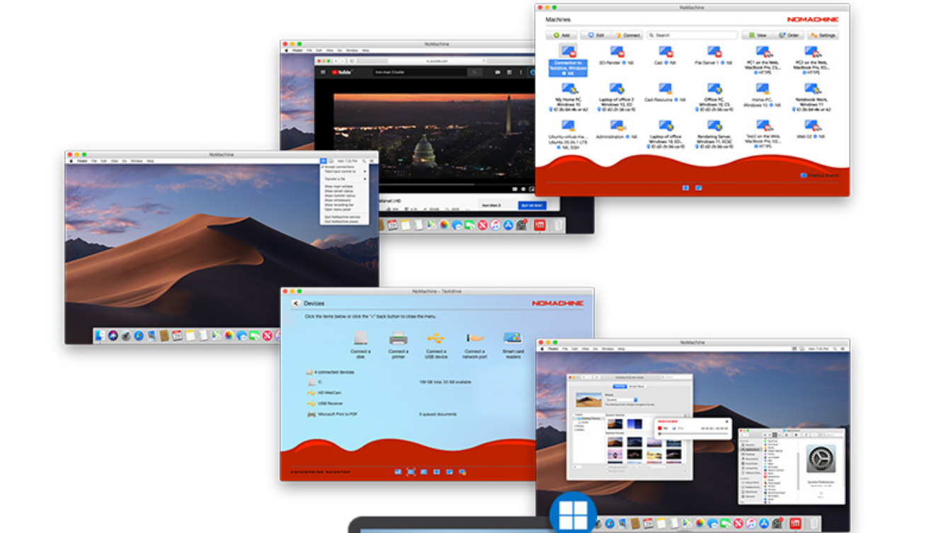This screenshot has height=533, width=936.
Task: Enable Show whiteboard in the session menu
Action: coord(337,200)
